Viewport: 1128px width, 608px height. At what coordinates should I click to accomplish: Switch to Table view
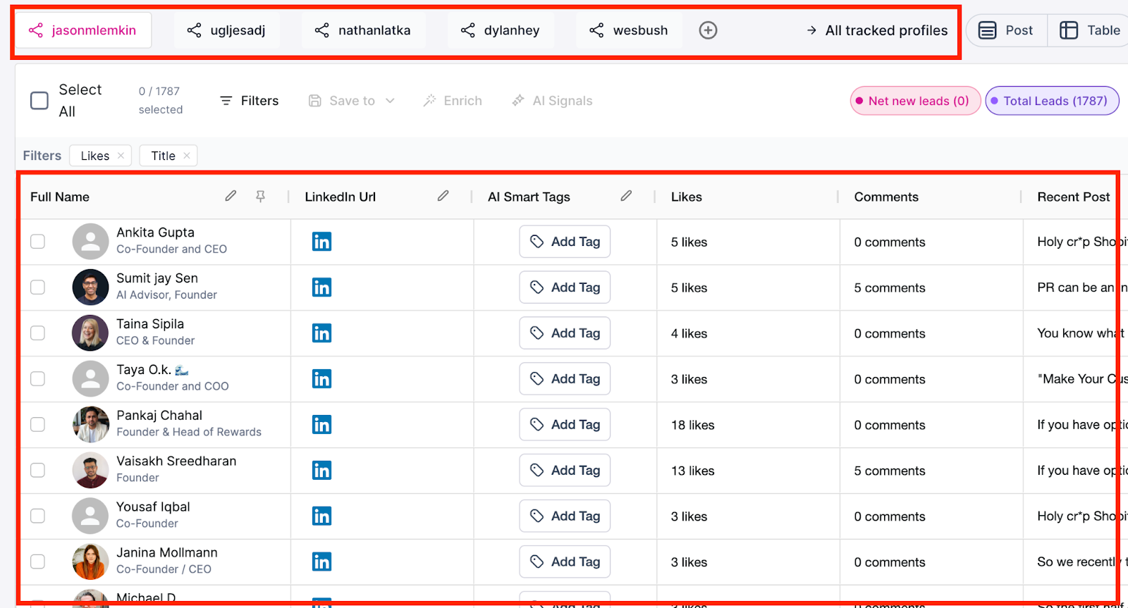[1090, 30]
